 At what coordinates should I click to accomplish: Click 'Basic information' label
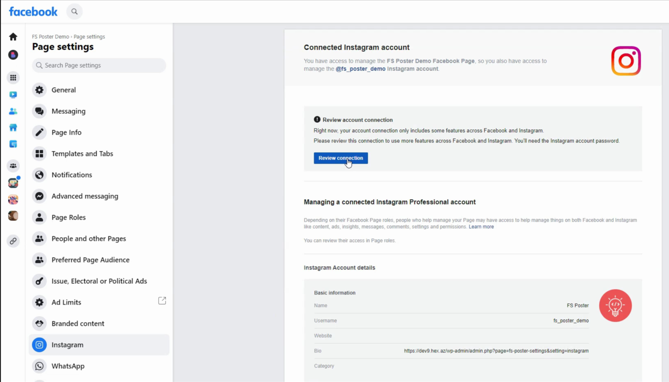tap(334, 293)
